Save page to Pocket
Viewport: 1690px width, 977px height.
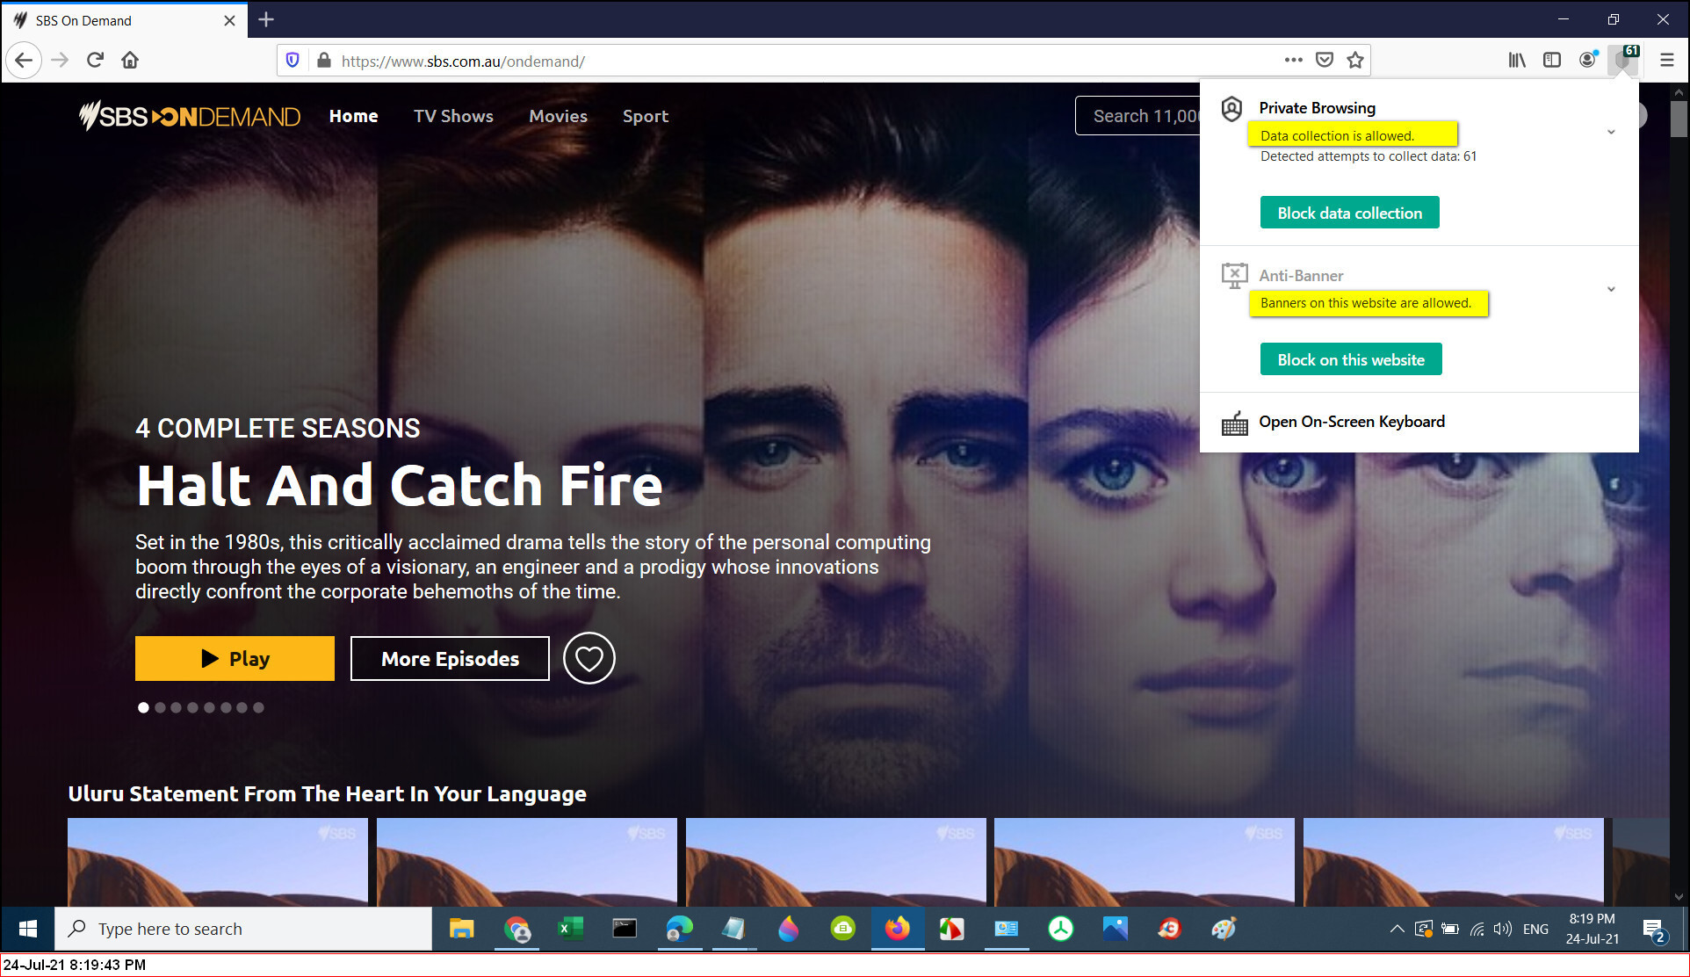coord(1325,60)
